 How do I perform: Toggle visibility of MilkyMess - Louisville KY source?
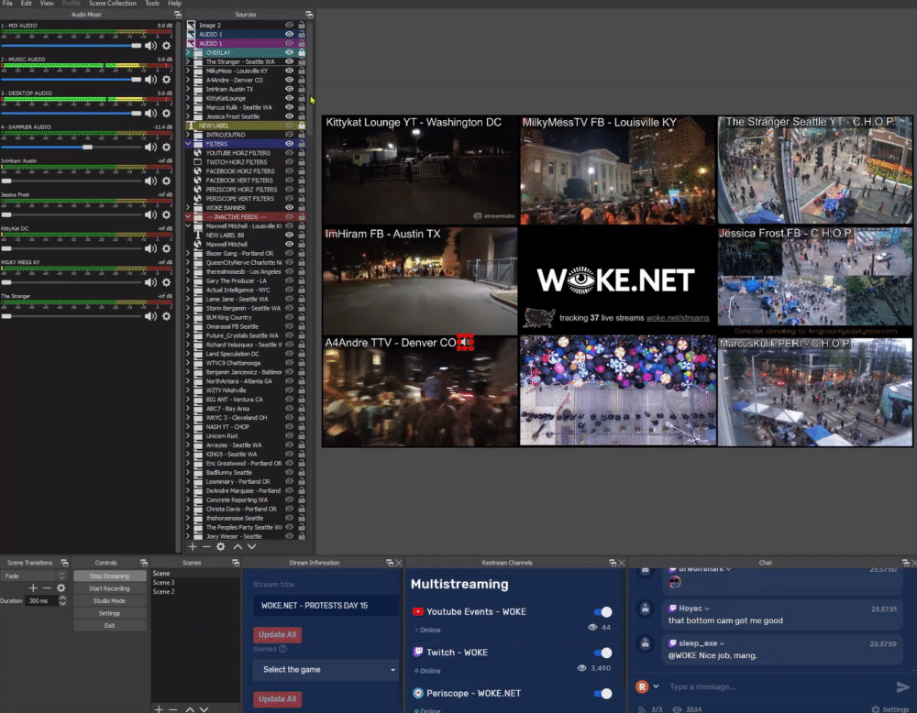(x=289, y=71)
